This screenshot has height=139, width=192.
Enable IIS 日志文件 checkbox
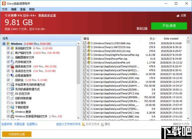[x=8, y=94]
